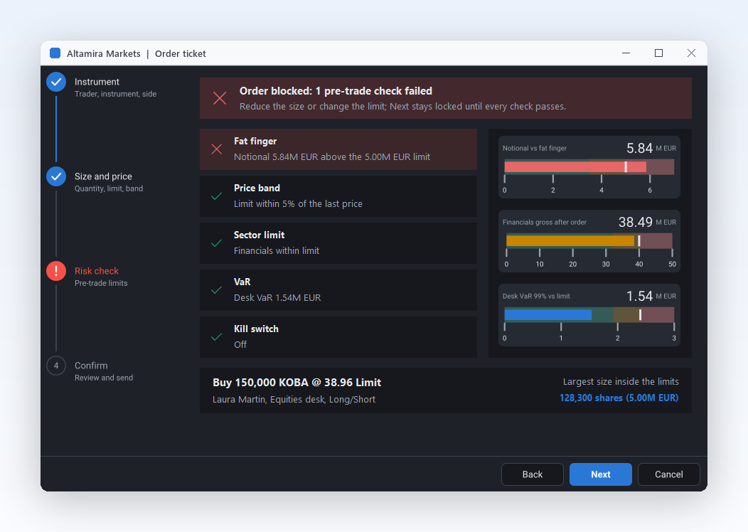Close the Order ticket window
The image size is (748, 532).
pos(691,53)
